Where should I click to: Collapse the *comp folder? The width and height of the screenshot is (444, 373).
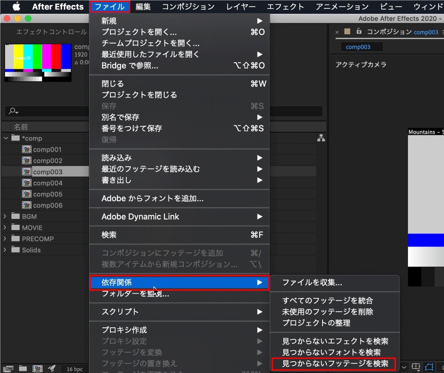coord(6,138)
